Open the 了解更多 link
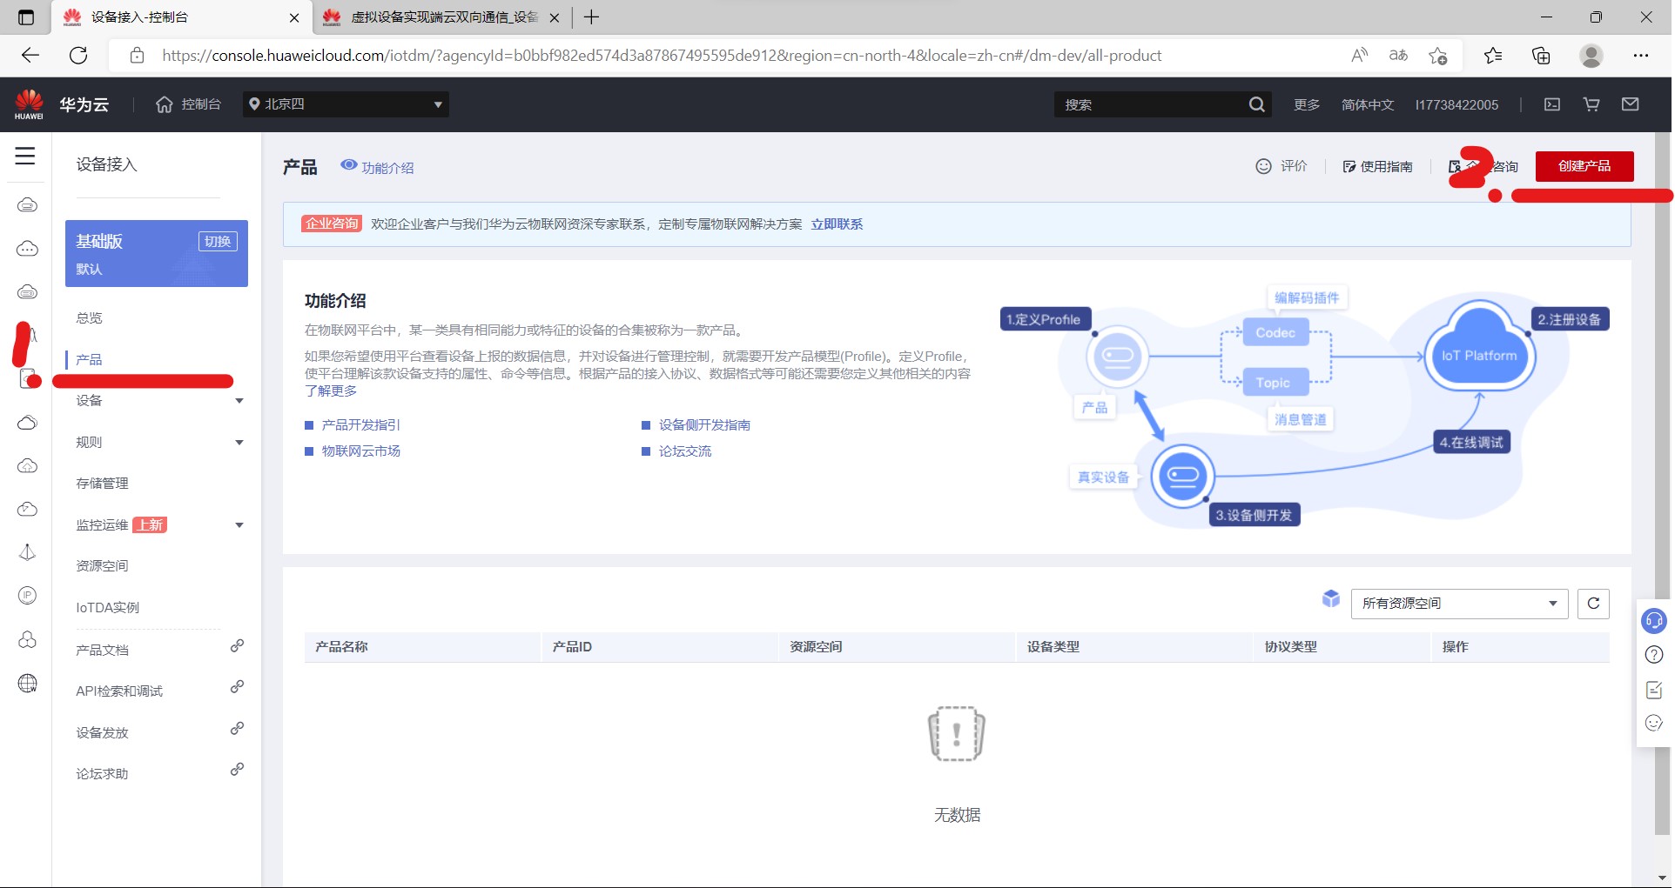This screenshot has width=1675, height=888. (331, 391)
